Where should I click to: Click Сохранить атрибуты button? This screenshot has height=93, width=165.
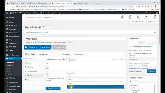(53, 88)
